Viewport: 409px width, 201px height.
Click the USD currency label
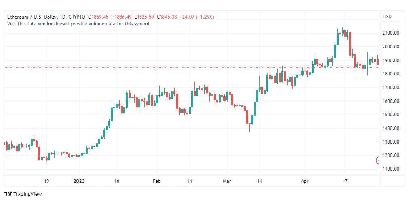387,17
